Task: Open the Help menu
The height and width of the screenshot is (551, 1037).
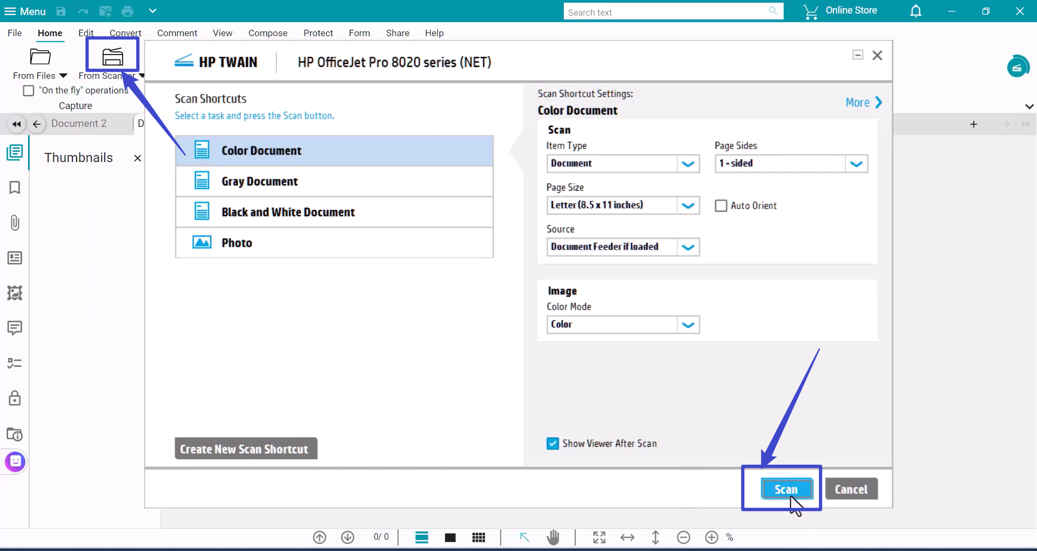Action: (x=434, y=33)
